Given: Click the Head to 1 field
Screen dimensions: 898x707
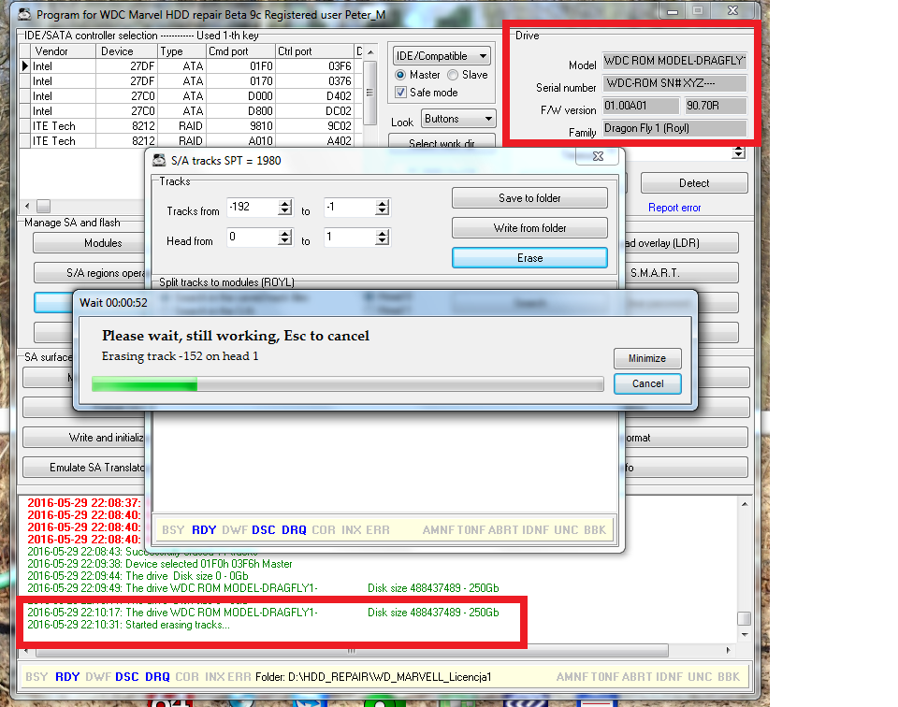Looking at the screenshot, I should (x=350, y=237).
